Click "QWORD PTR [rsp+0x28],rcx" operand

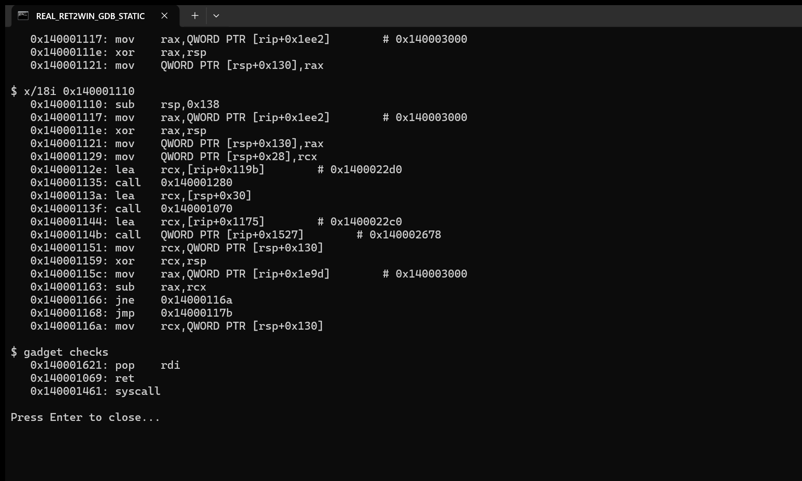pos(239,156)
